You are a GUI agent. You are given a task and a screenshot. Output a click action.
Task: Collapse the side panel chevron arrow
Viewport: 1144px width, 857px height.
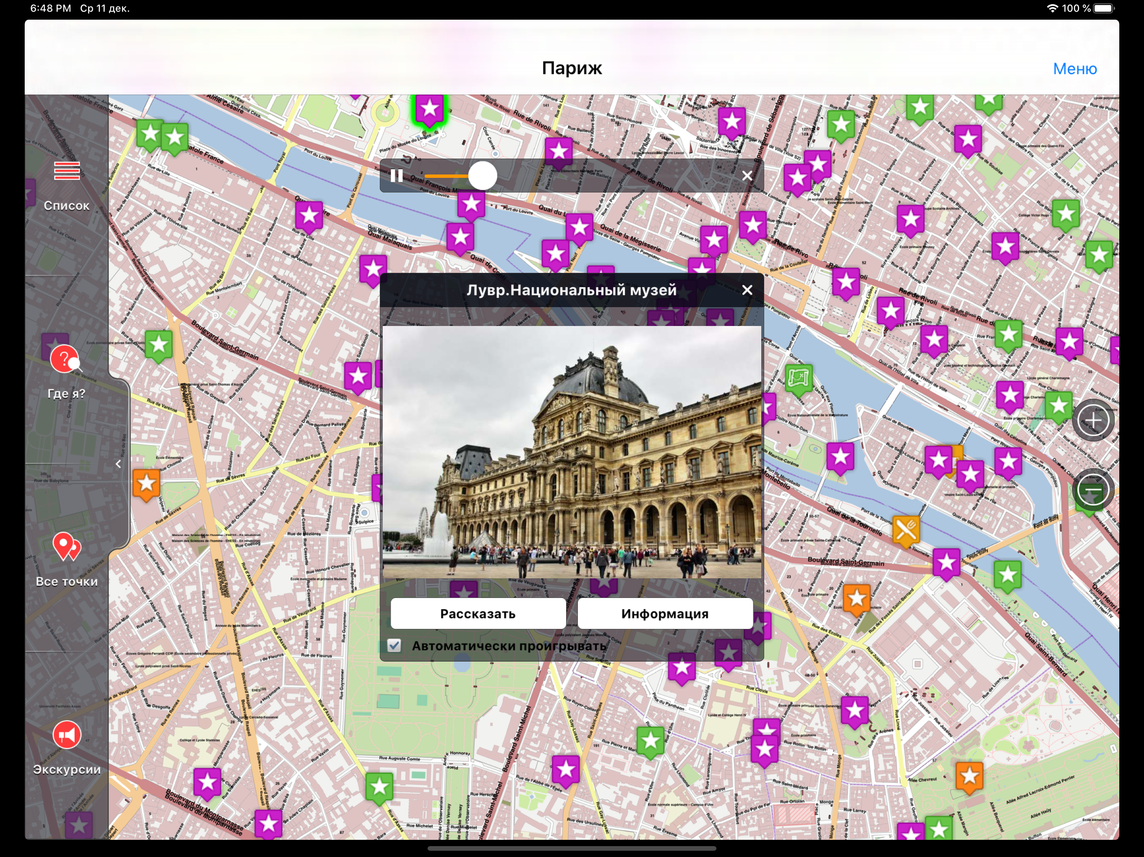coord(119,464)
